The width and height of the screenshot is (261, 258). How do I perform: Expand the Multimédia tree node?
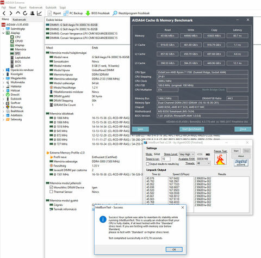3,82
